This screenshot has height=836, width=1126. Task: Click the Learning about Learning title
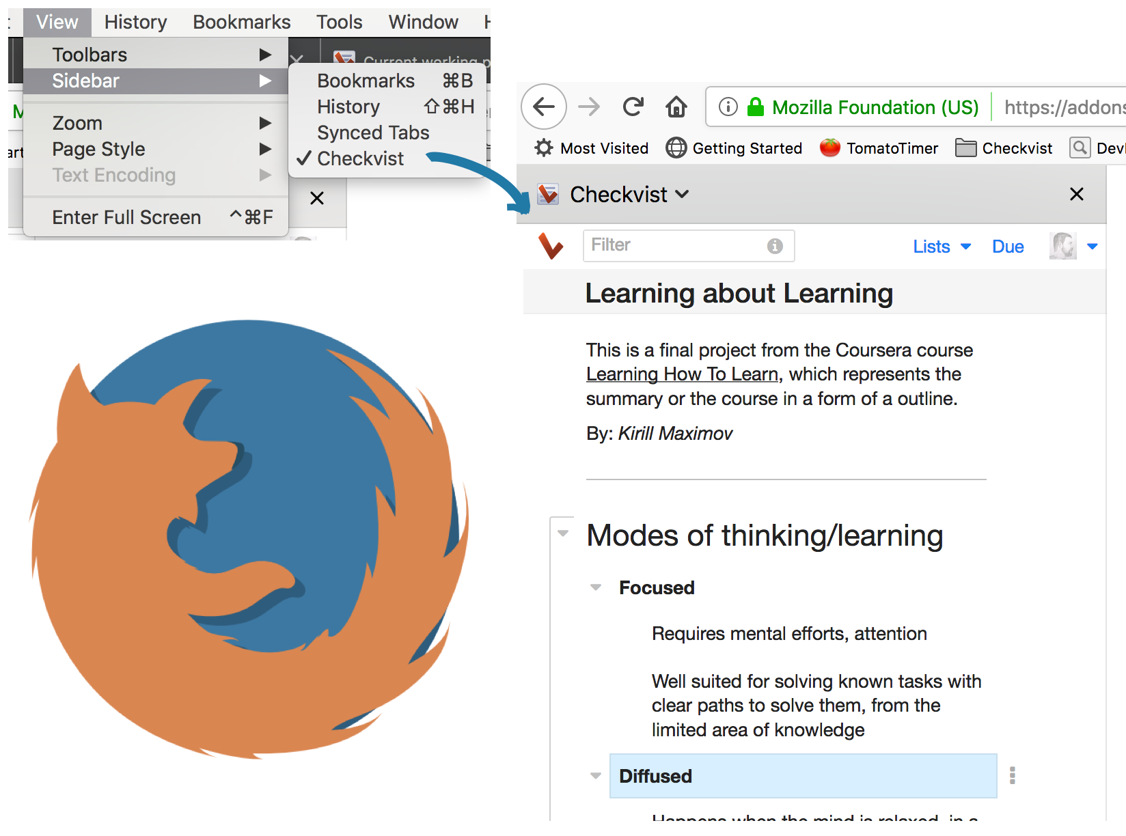[x=739, y=293]
